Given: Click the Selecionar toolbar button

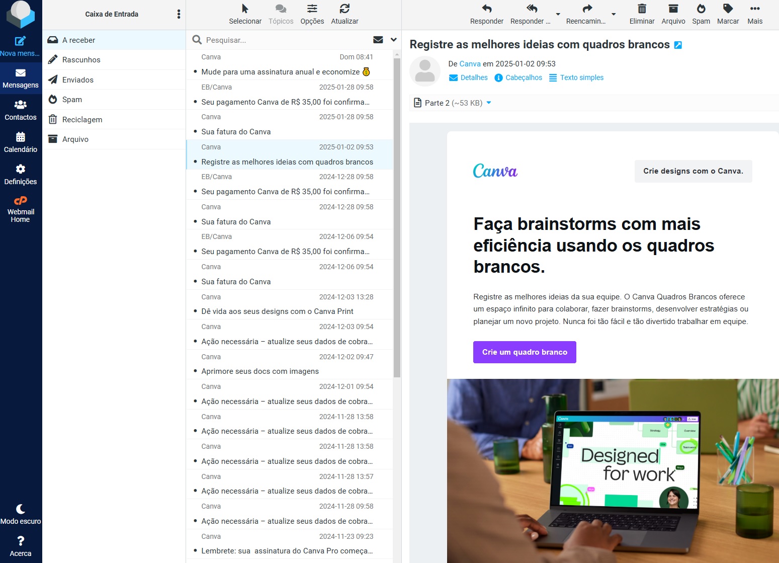Looking at the screenshot, I should point(245,15).
